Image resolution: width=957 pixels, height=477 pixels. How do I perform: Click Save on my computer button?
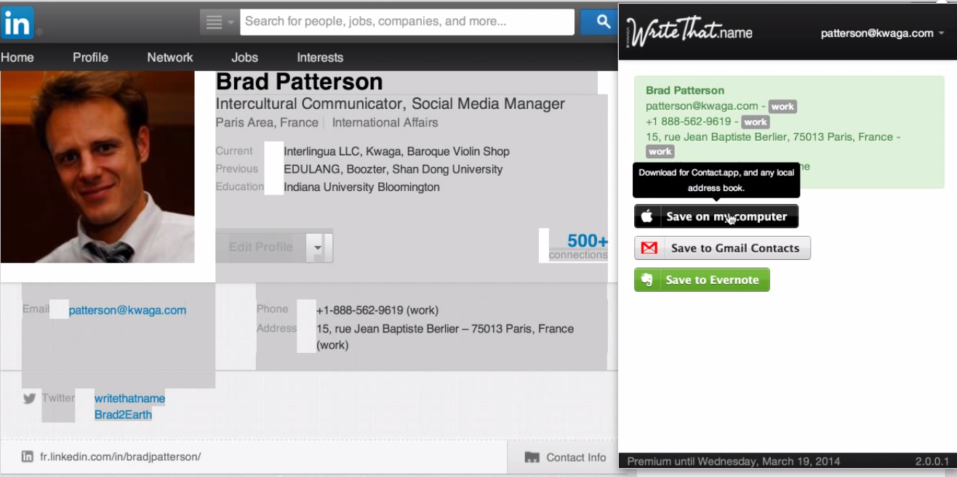[716, 216]
